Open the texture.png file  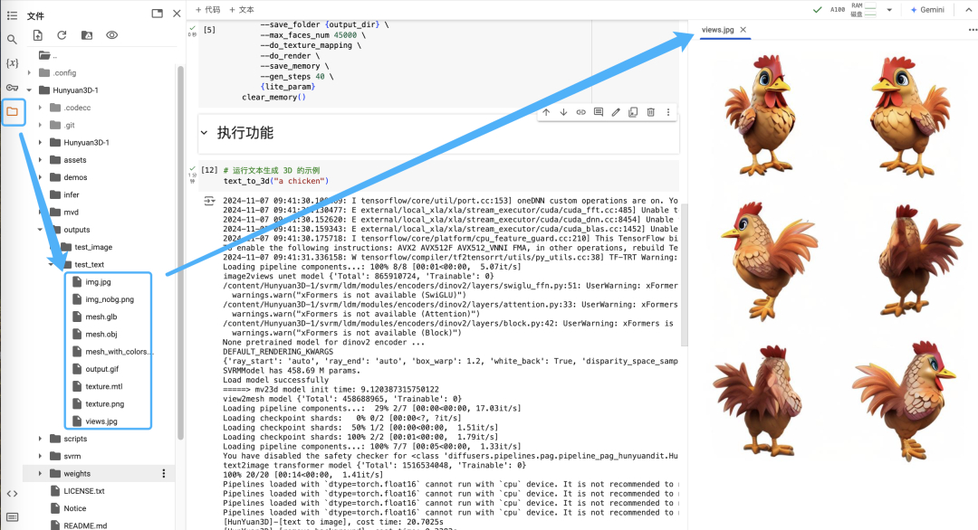click(104, 403)
